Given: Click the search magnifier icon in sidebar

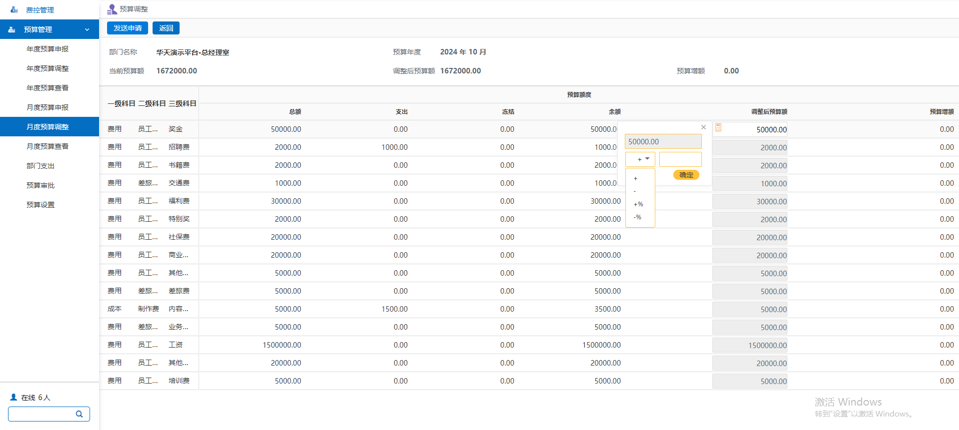Looking at the screenshot, I should click(79, 414).
